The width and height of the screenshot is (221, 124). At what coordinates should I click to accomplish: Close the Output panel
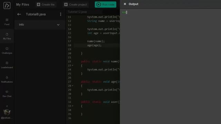click(125, 4)
